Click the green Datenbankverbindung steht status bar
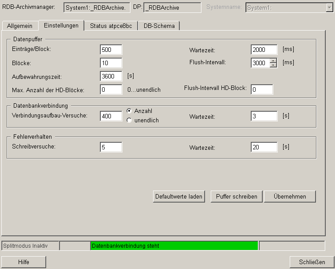Viewport: 335px width, 269px height. (174, 246)
